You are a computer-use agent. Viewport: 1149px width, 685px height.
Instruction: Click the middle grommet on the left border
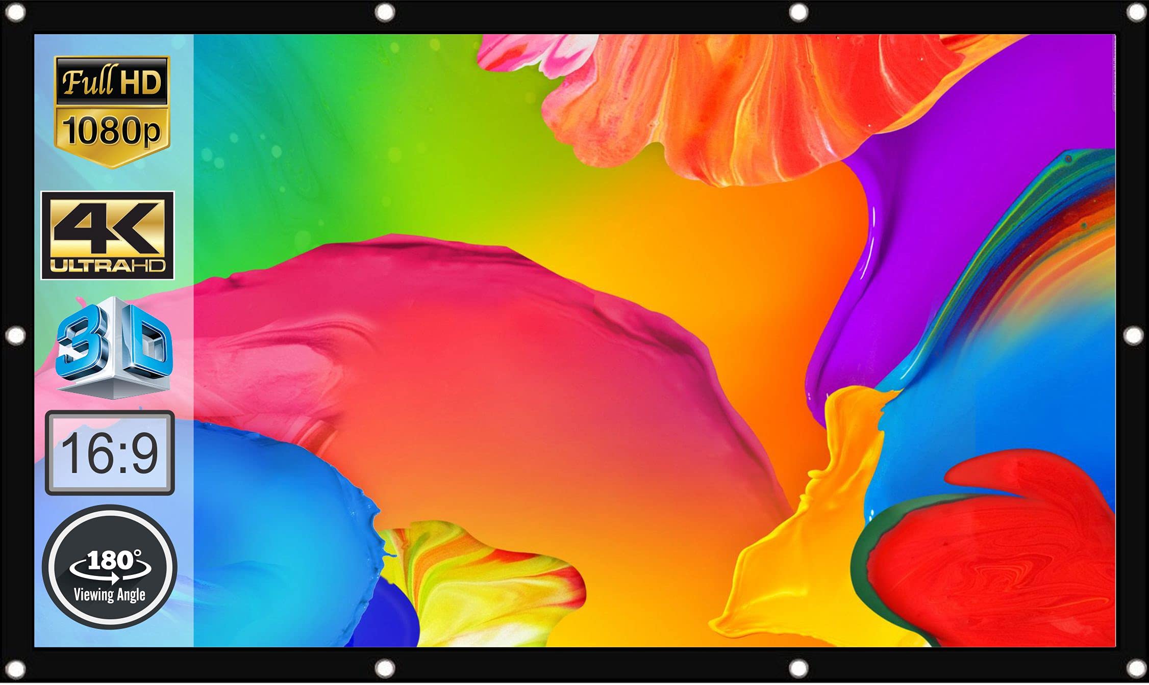click(x=15, y=336)
